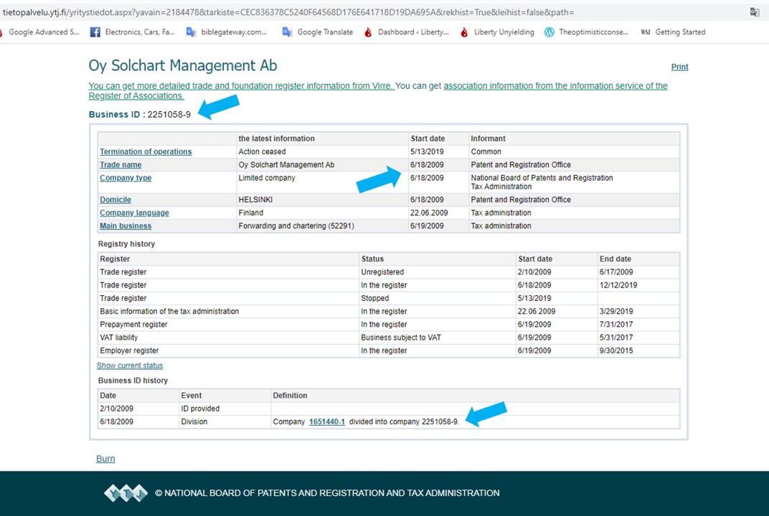Screen dimensions: 769x516
Task: Open the Domicile link
Action: [x=115, y=199]
